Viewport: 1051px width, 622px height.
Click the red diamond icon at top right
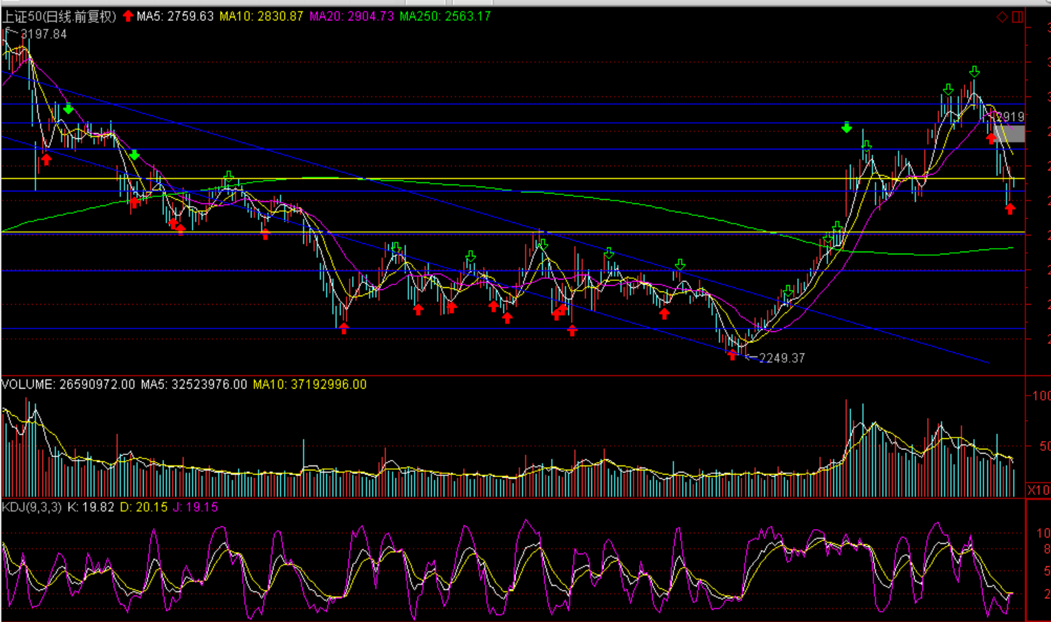pyautogui.click(x=1002, y=17)
